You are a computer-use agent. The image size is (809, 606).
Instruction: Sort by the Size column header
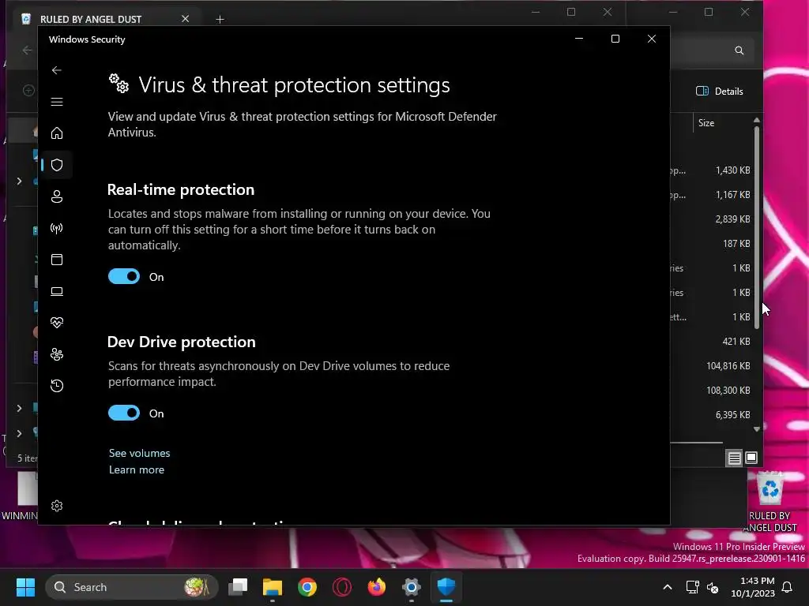click(x=706, y=123)
